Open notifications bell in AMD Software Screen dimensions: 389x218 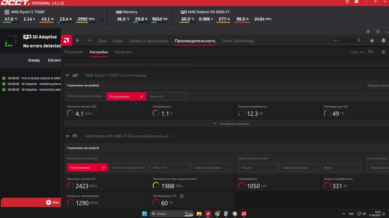point(383,40)
